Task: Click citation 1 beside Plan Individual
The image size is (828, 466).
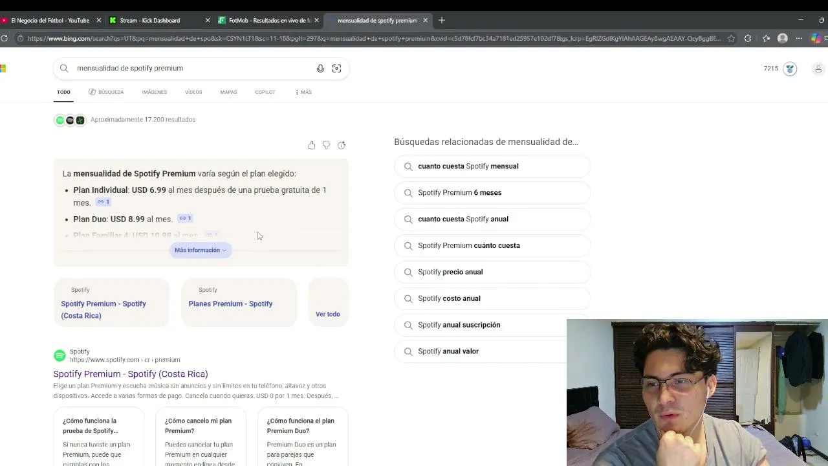Action: pos(103,202)
